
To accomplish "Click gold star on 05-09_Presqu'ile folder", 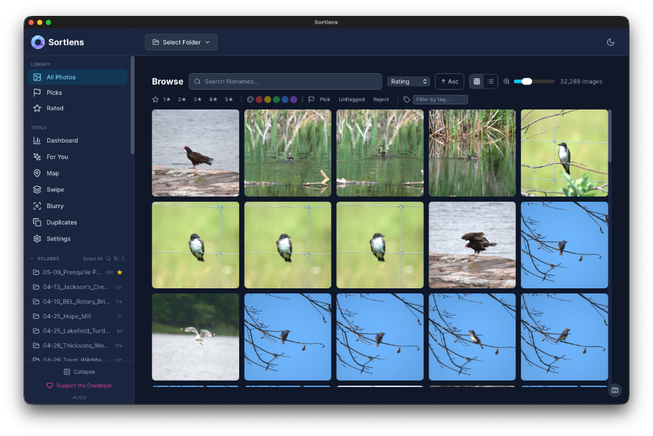I will (119, 272).
